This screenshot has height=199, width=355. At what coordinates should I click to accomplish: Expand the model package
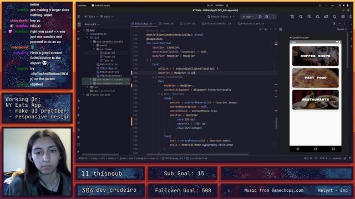pyautogui.click(x=94, y=45)
